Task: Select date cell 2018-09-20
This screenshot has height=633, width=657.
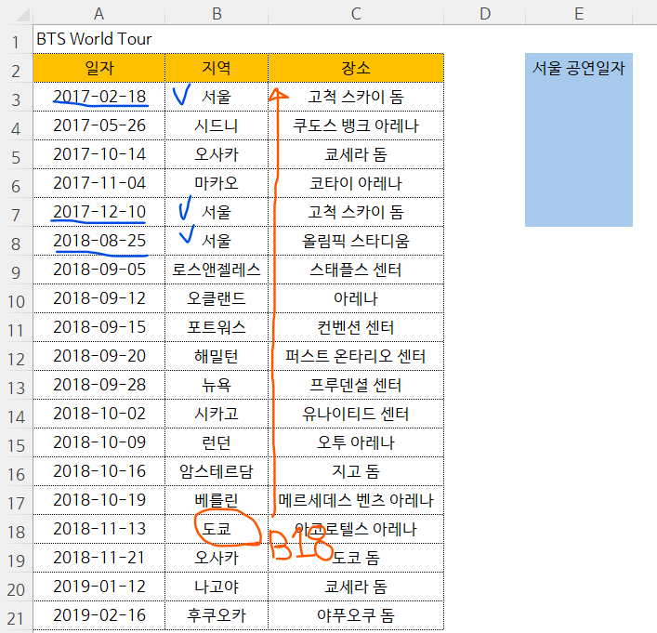Action: click(99, 356)
